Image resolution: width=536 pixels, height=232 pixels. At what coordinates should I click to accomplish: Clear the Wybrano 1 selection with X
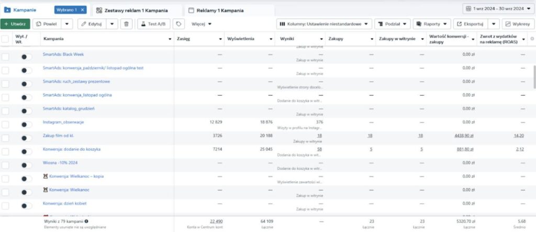82,10
